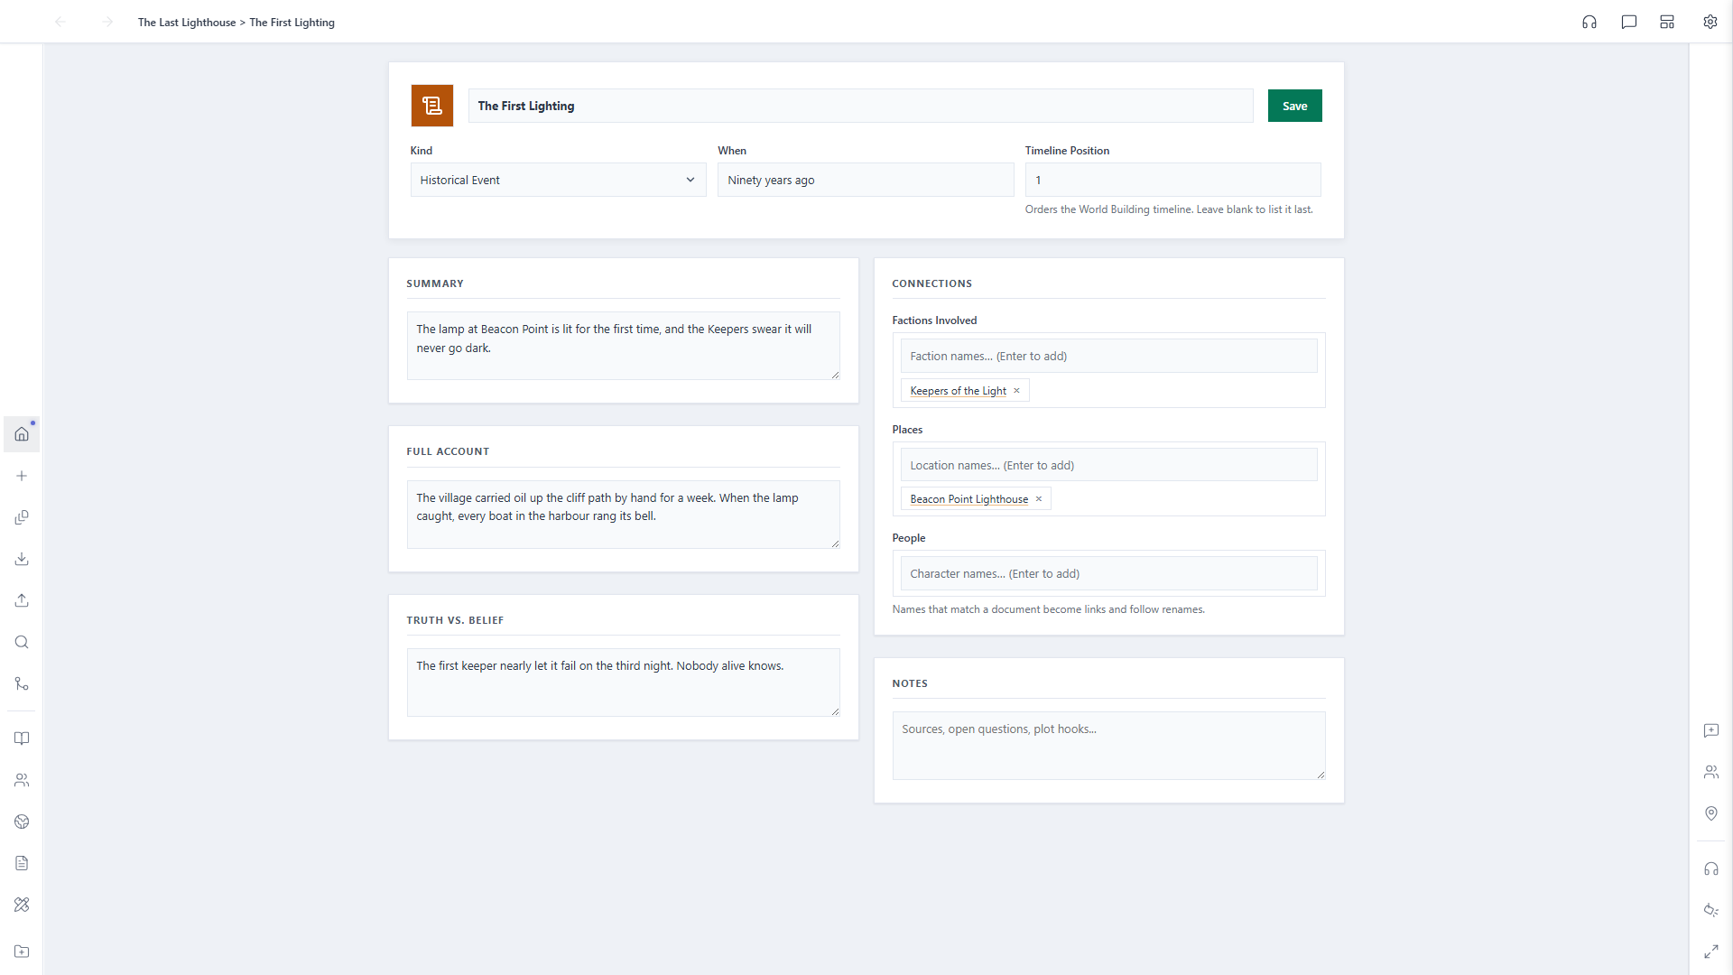Click the back navigation arrow
The image size is (1733, 975).
pyautogui.click(x=60, y=22)
